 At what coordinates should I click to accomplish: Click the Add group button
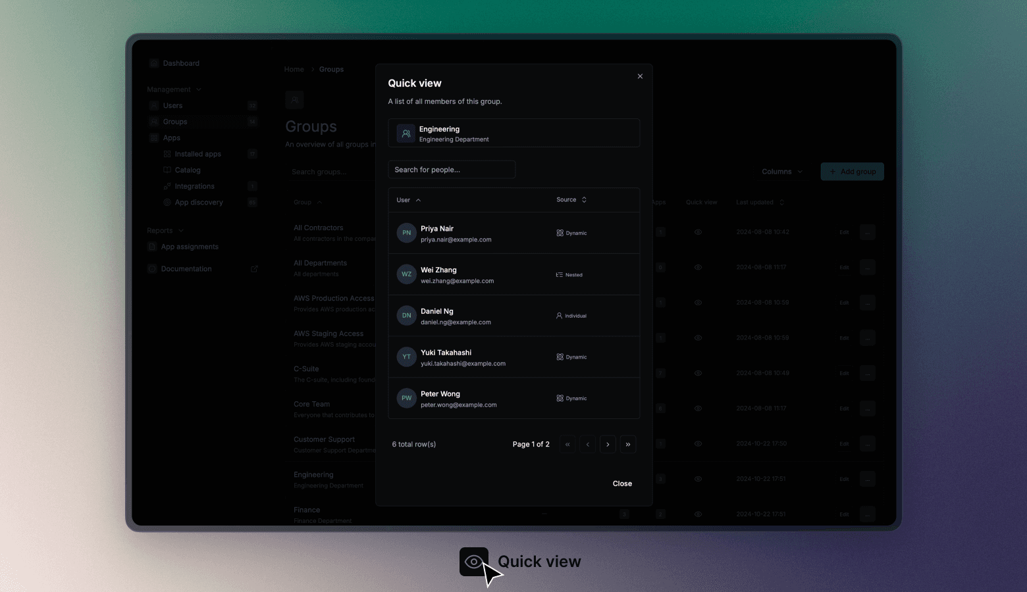click(852, 172)
